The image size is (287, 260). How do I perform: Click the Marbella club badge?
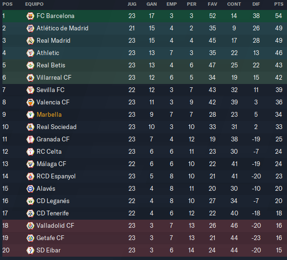pyautogui.click(x=30, y=115)
